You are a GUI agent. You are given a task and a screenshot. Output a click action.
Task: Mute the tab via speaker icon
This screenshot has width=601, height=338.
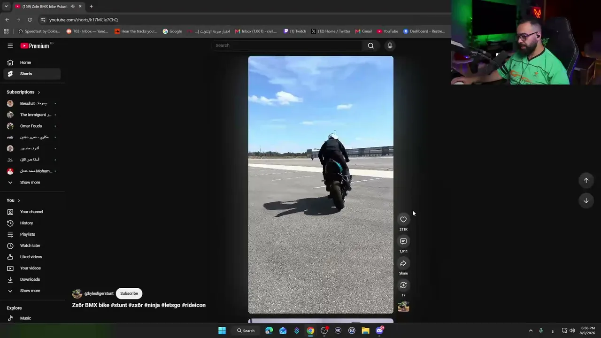click(x=72, y=6)
